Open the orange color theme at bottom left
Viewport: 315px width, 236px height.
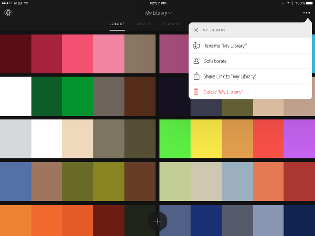click(x=78, y=220)
